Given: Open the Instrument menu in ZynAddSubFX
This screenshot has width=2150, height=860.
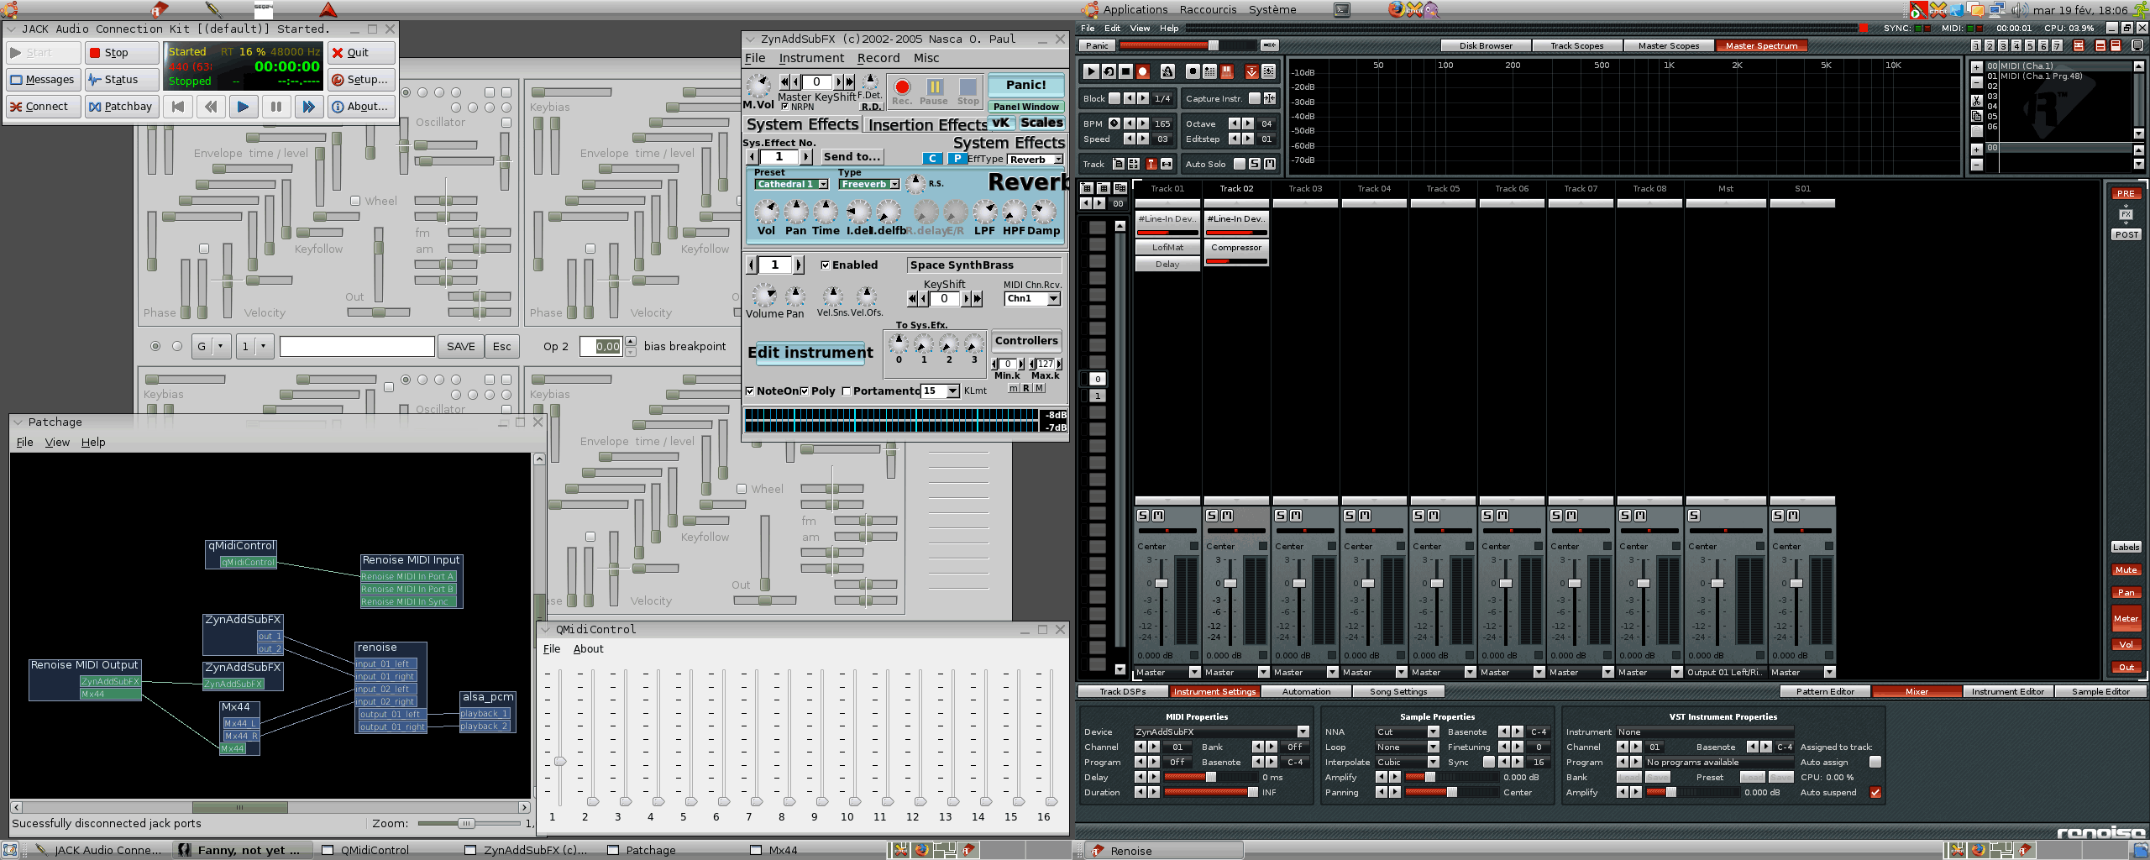Looking at the screenshot, I should click(810, 58).
